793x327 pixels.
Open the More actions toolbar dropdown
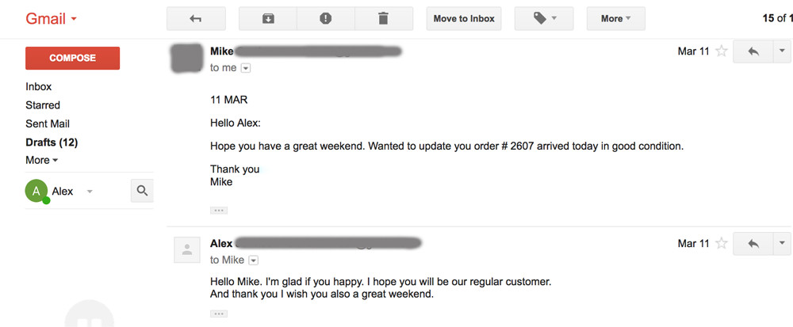[x=615, y=19]
